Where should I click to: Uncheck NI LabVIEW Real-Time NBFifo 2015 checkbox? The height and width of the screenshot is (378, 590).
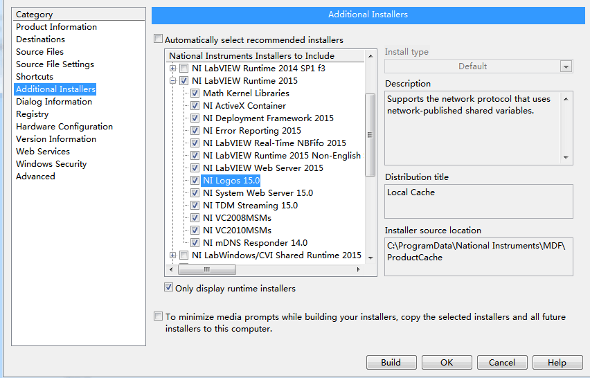coord(195,143)
